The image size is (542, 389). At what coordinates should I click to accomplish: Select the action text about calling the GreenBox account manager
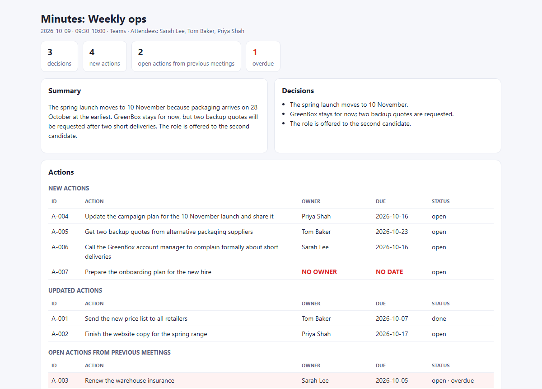[182, 252]
